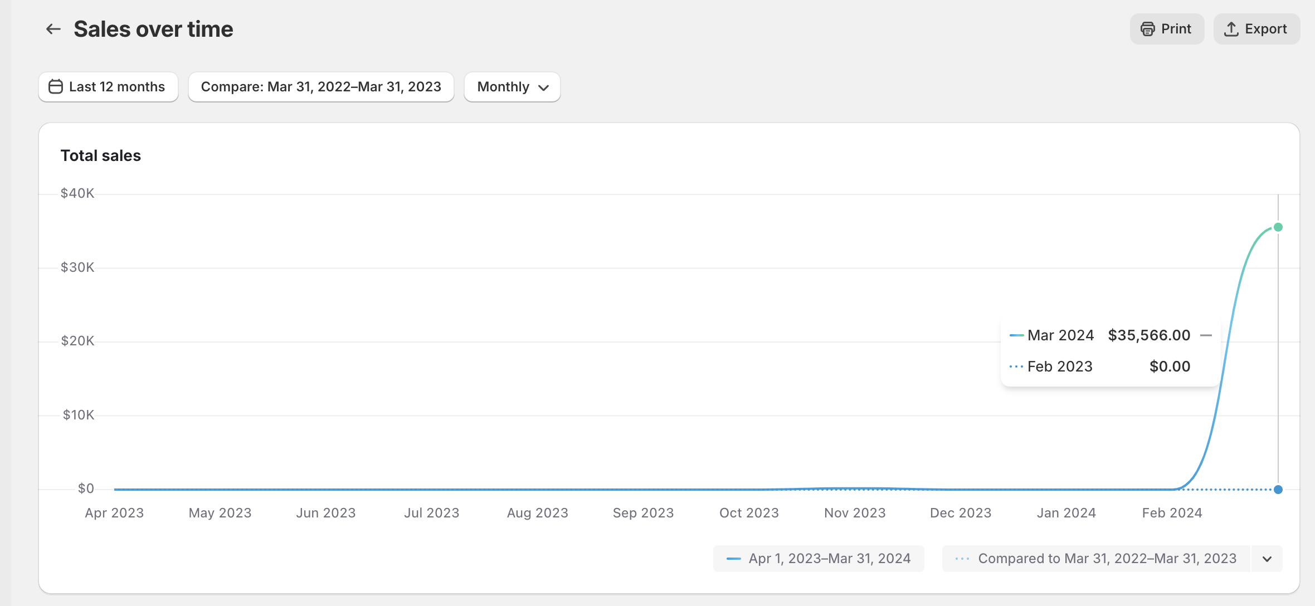Image resolution: width=1315 pixels, height=606 pixels.
Task: Open the Monthly interval dropdown
Action: (x=512, y=87)
